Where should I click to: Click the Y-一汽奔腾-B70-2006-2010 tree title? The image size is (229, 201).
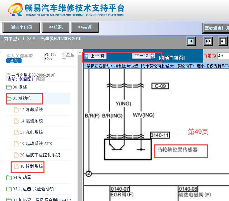coord(31,75)
